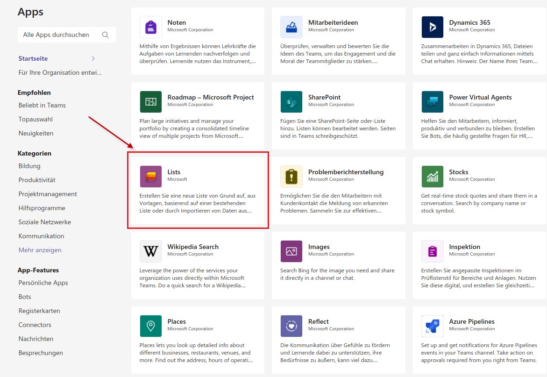Image resolution: width=547 pixels, height=377 pixels.
Task: Open the Noten app title
Action: coord(177,23)
